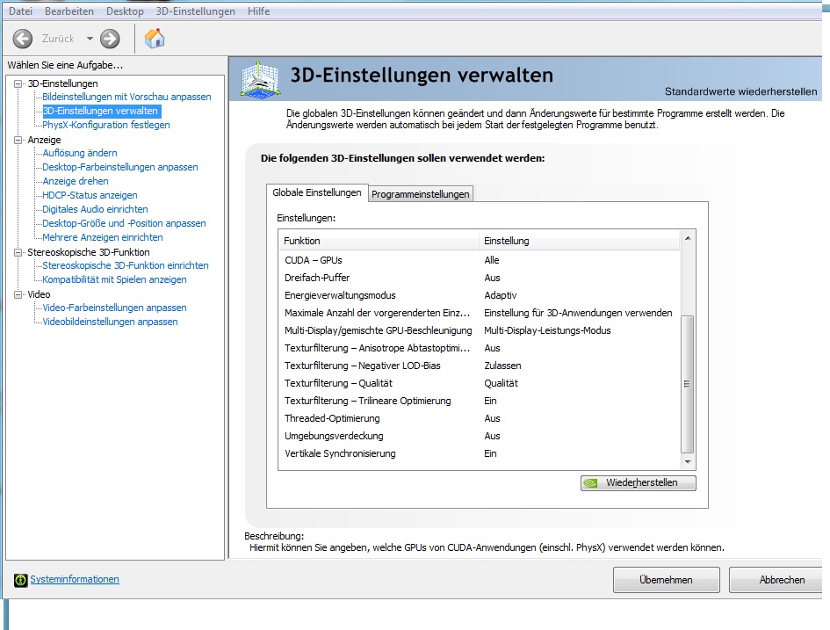
Task: Open the Back history dropdown arrow
Action: (90, 39)
